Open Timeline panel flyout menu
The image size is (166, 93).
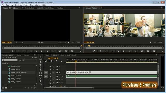point(156,55)
